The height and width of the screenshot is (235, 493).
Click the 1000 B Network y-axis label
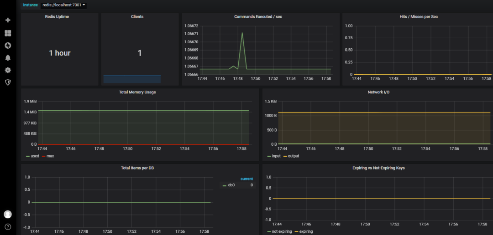pyautogui.click(x=271, y=116)
